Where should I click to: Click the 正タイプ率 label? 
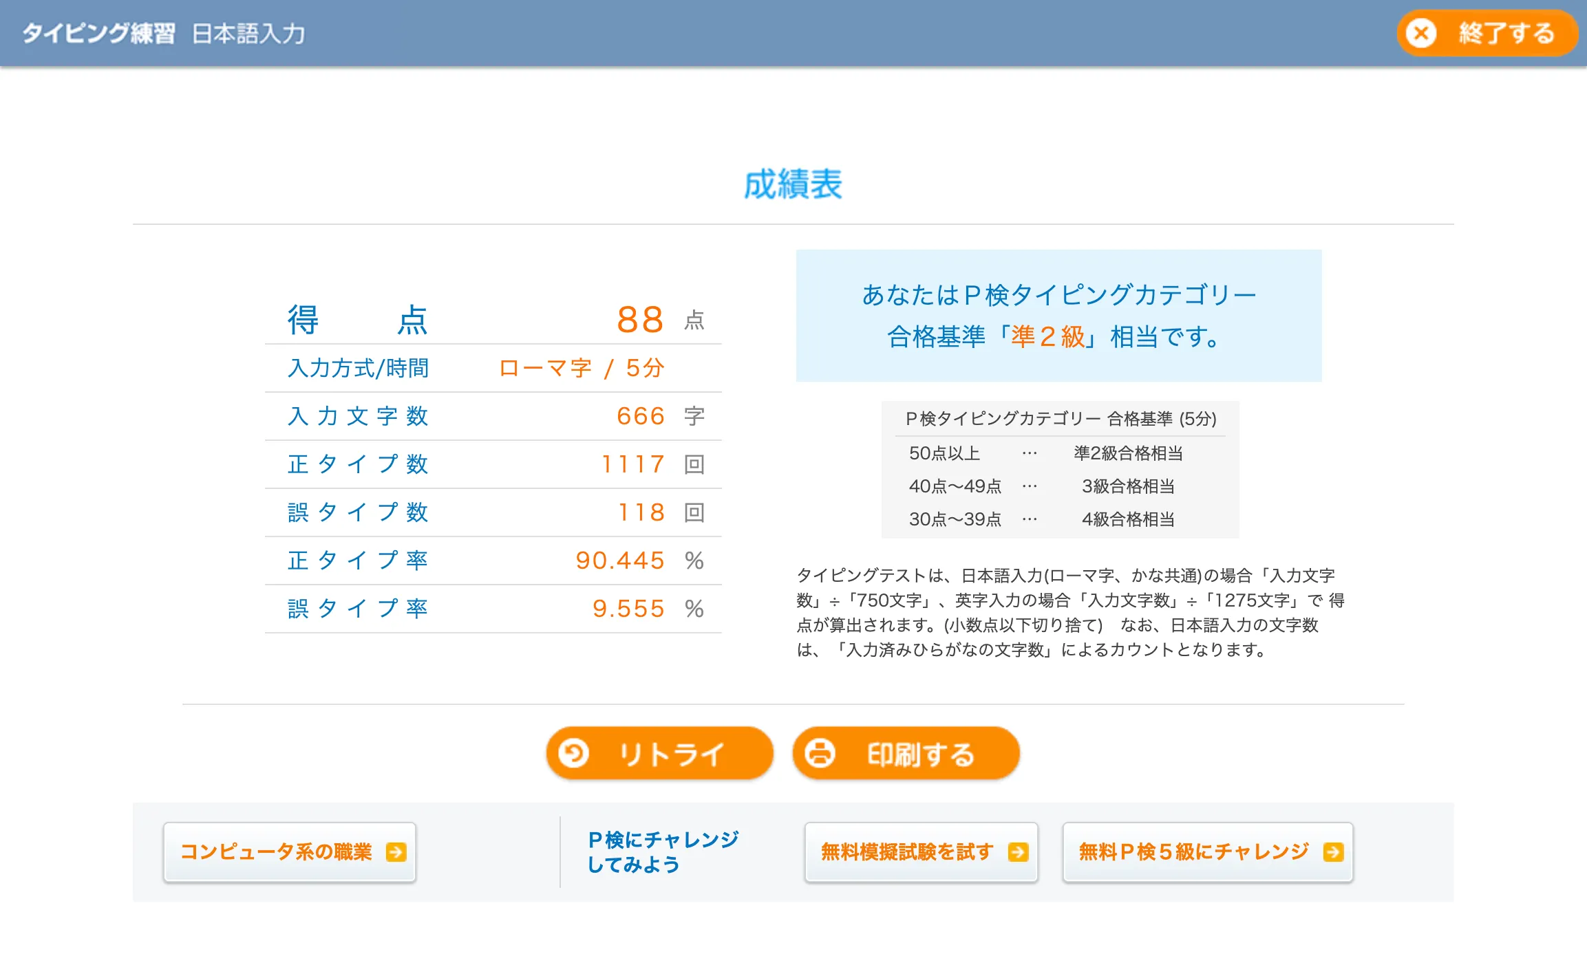tap(358, 561)
